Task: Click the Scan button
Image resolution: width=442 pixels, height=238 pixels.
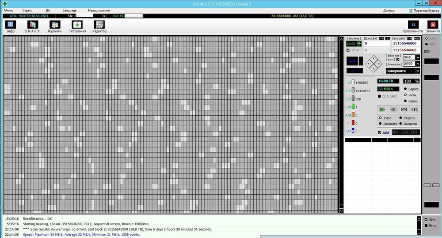Action: point(352,61)
